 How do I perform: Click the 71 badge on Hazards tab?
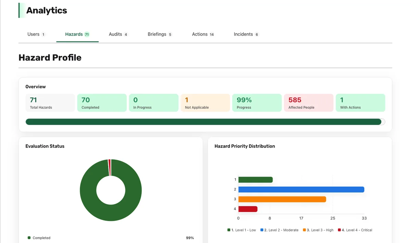coord(87,35)
